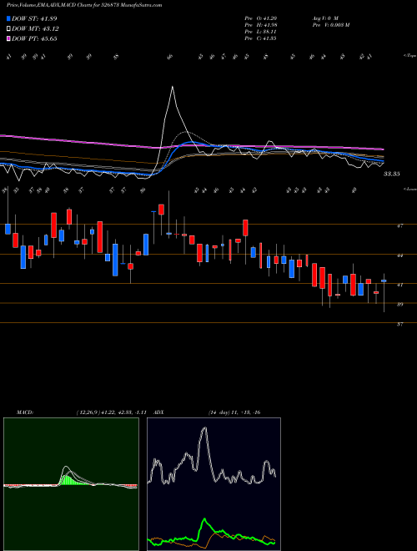Click the white DOW MT legend swatch
Image resolution: width=417 pixels, height=551 pixels.
[8, 28]
